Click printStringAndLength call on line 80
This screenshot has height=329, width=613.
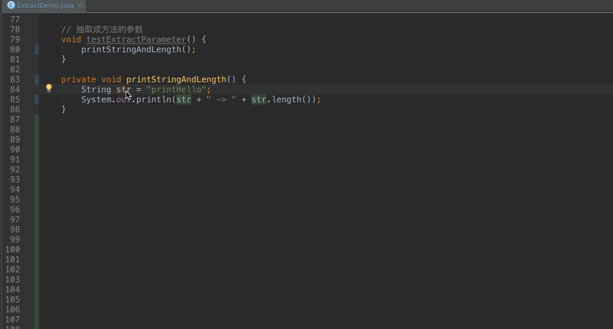tap(131, 49)
